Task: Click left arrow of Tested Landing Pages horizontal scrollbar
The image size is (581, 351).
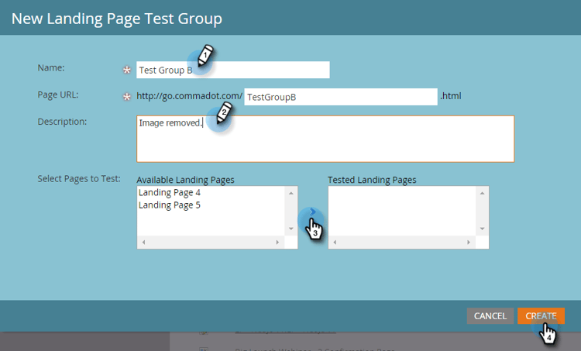Action: click(335, 242)
